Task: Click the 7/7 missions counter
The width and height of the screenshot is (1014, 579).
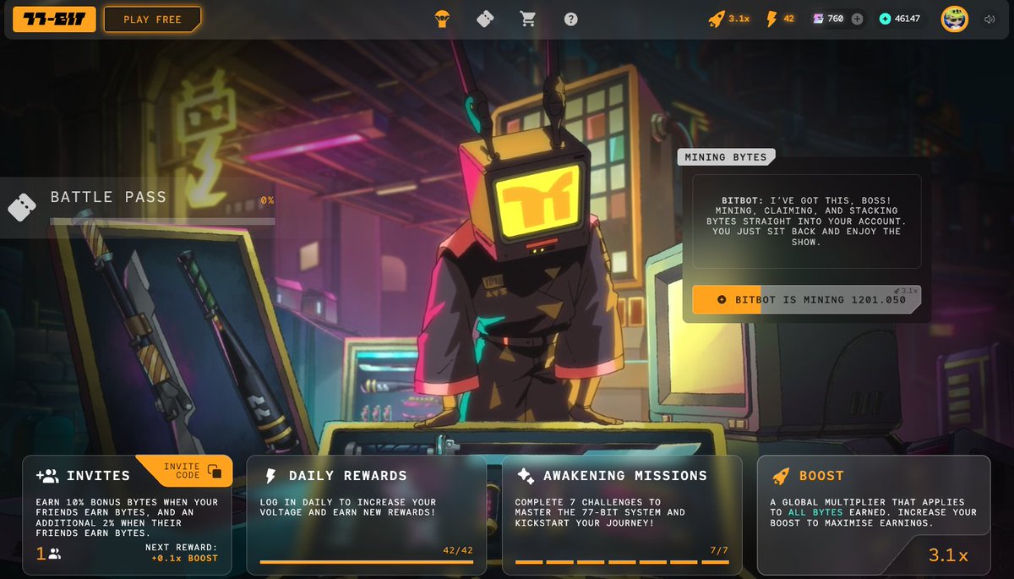Action: coord(718,550)
